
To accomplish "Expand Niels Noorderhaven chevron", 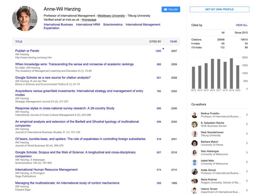I will click(247, 134).
